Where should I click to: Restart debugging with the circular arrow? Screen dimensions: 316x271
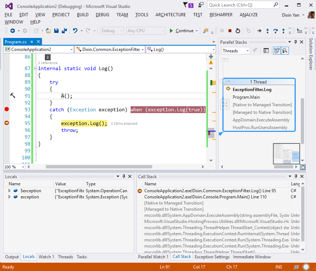click(238, 31)
